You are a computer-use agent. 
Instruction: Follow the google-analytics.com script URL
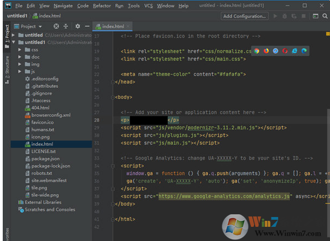(x=223, y=196)
